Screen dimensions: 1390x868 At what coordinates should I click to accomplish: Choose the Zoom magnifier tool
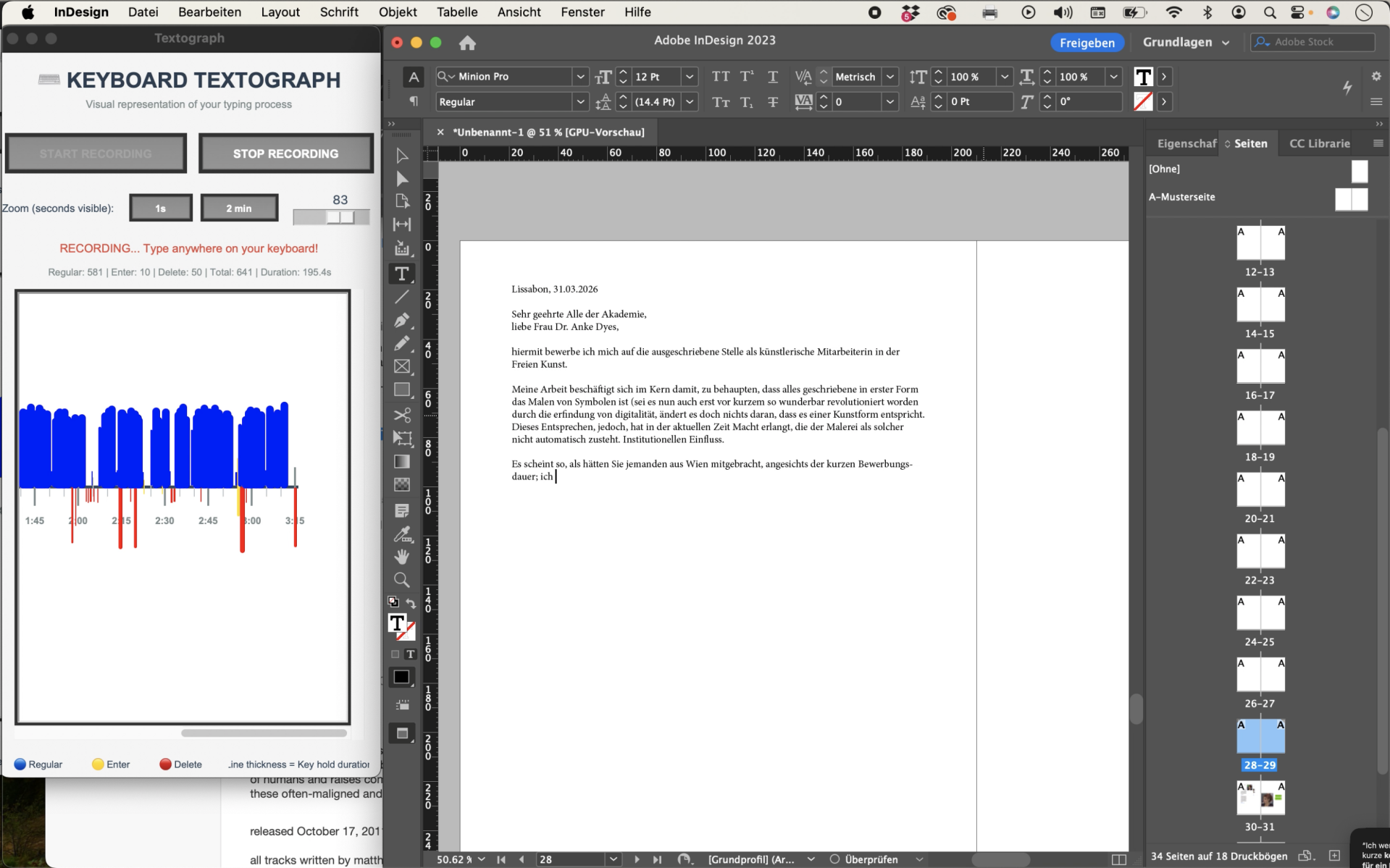coord(402,580)
